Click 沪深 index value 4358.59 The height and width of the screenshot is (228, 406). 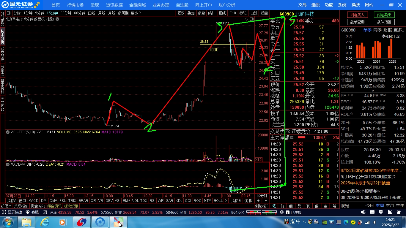point(65,212)
